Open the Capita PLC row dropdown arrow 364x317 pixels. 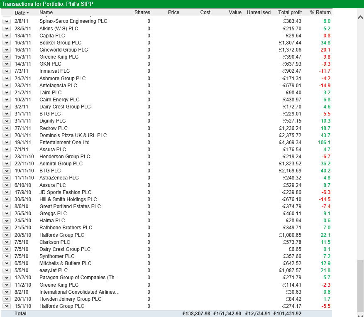click(7, 36)
